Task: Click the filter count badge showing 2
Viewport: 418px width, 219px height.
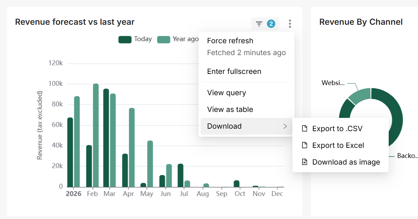Action: tap(271, 24)
